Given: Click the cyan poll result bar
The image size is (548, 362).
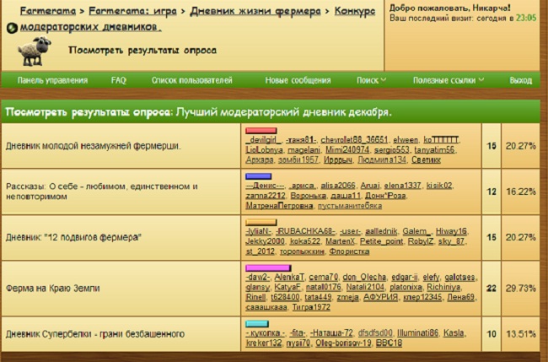Looking at the screenshot, I should 257,323.
